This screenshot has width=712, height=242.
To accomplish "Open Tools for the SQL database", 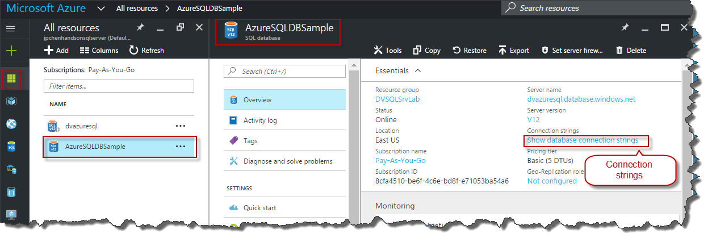I will [387, 50].
